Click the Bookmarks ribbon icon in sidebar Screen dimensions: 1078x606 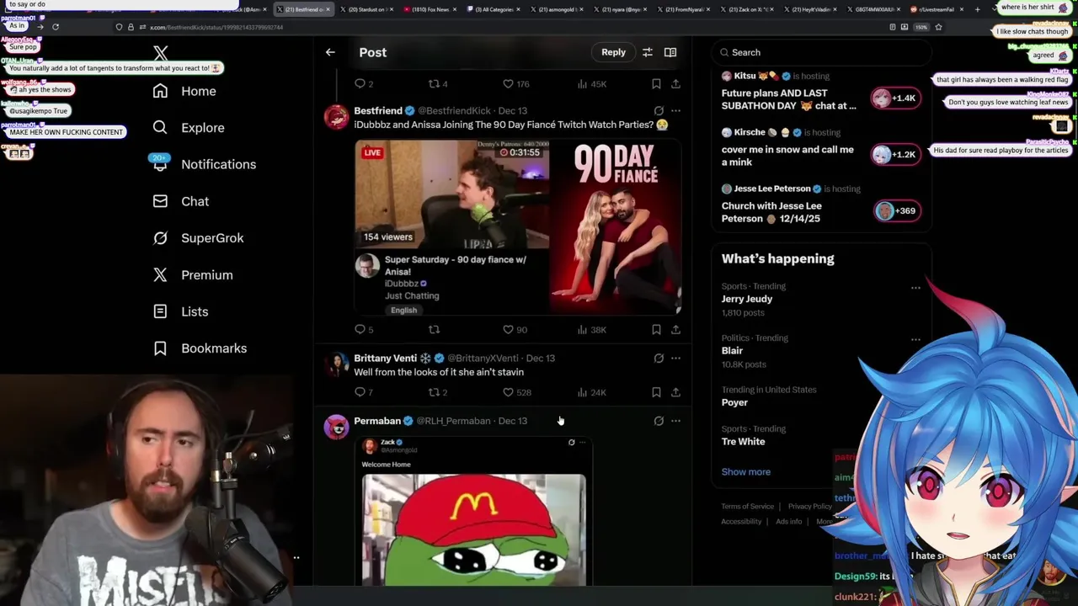160,348
